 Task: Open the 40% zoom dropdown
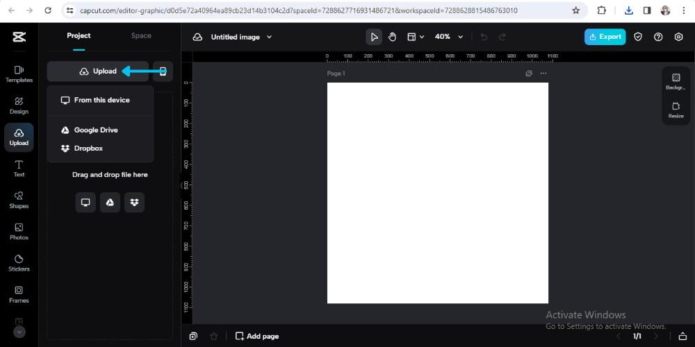[448, 37]
